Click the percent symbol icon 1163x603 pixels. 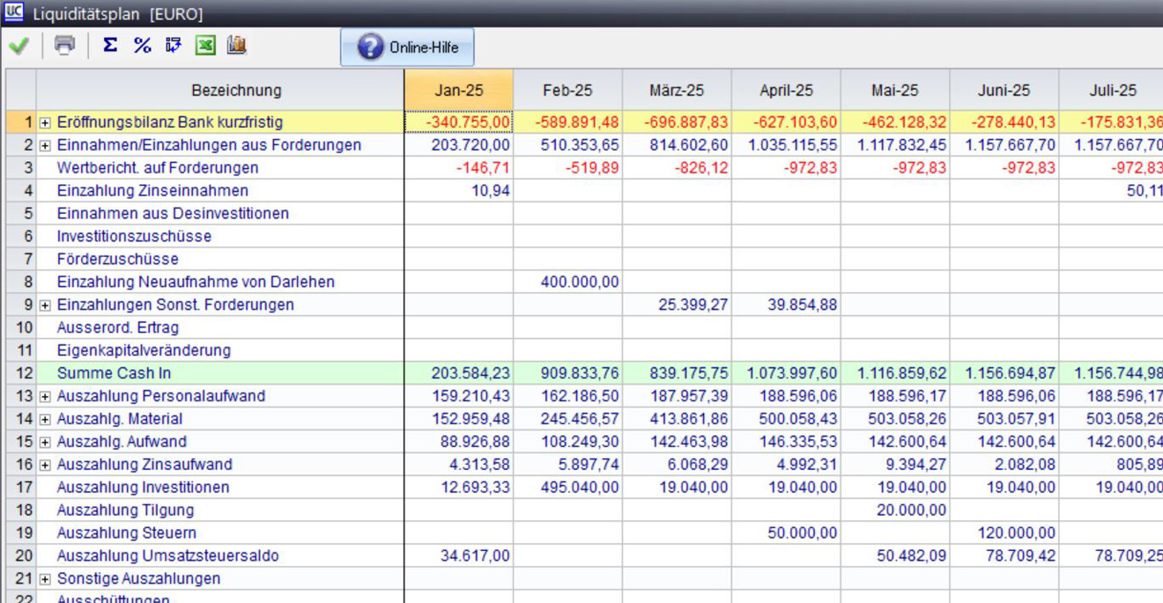pyautogui.click(x=142, y=46)
